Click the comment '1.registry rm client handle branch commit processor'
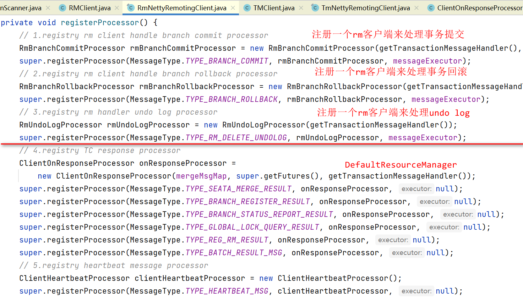 tap(144, 36)
